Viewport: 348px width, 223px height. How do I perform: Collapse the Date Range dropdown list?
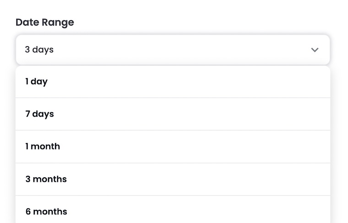point(315,50)
